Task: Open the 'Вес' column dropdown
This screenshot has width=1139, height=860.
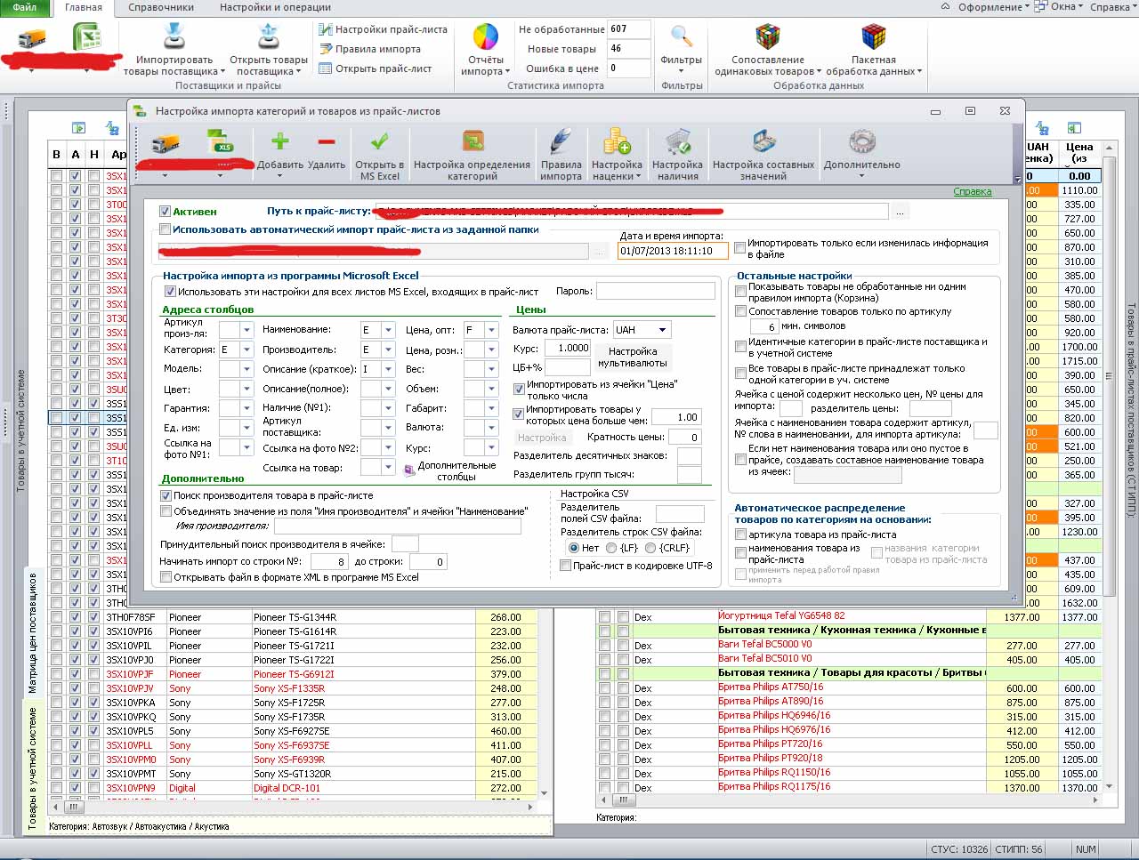Action: pos(492,369)
